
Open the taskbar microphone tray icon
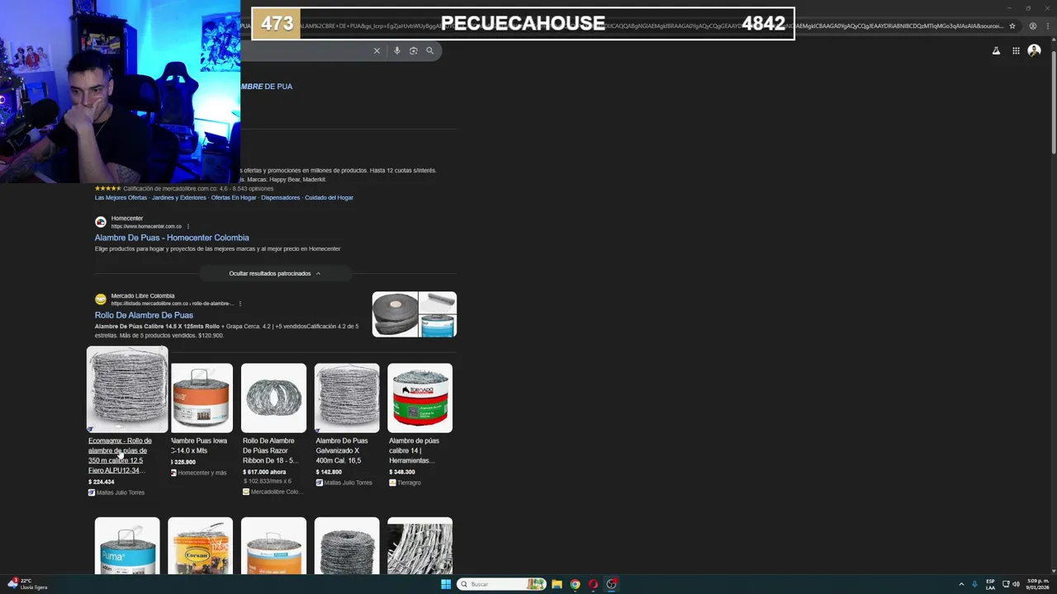pos(974,584)
